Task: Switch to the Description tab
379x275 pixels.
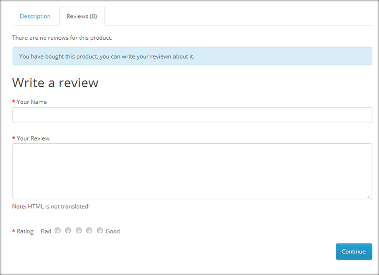Action: tap(35, 16)
